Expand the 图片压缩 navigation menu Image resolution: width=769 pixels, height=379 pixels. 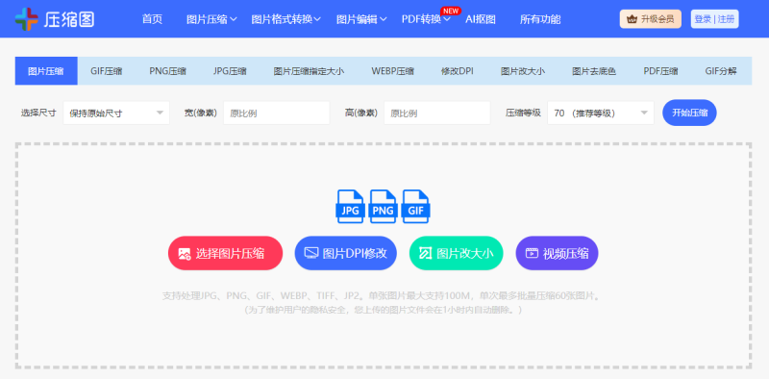211,19
